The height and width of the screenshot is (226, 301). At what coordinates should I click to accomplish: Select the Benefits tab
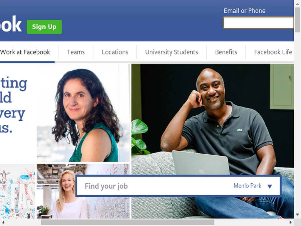226,52
